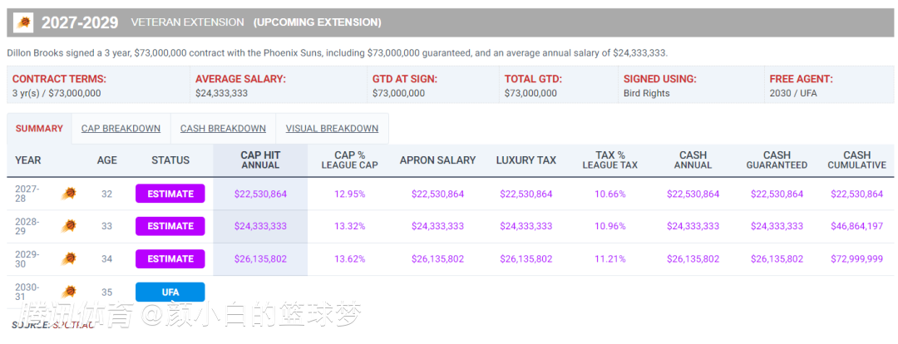Click the Apron Salary column header

(437, 160)
